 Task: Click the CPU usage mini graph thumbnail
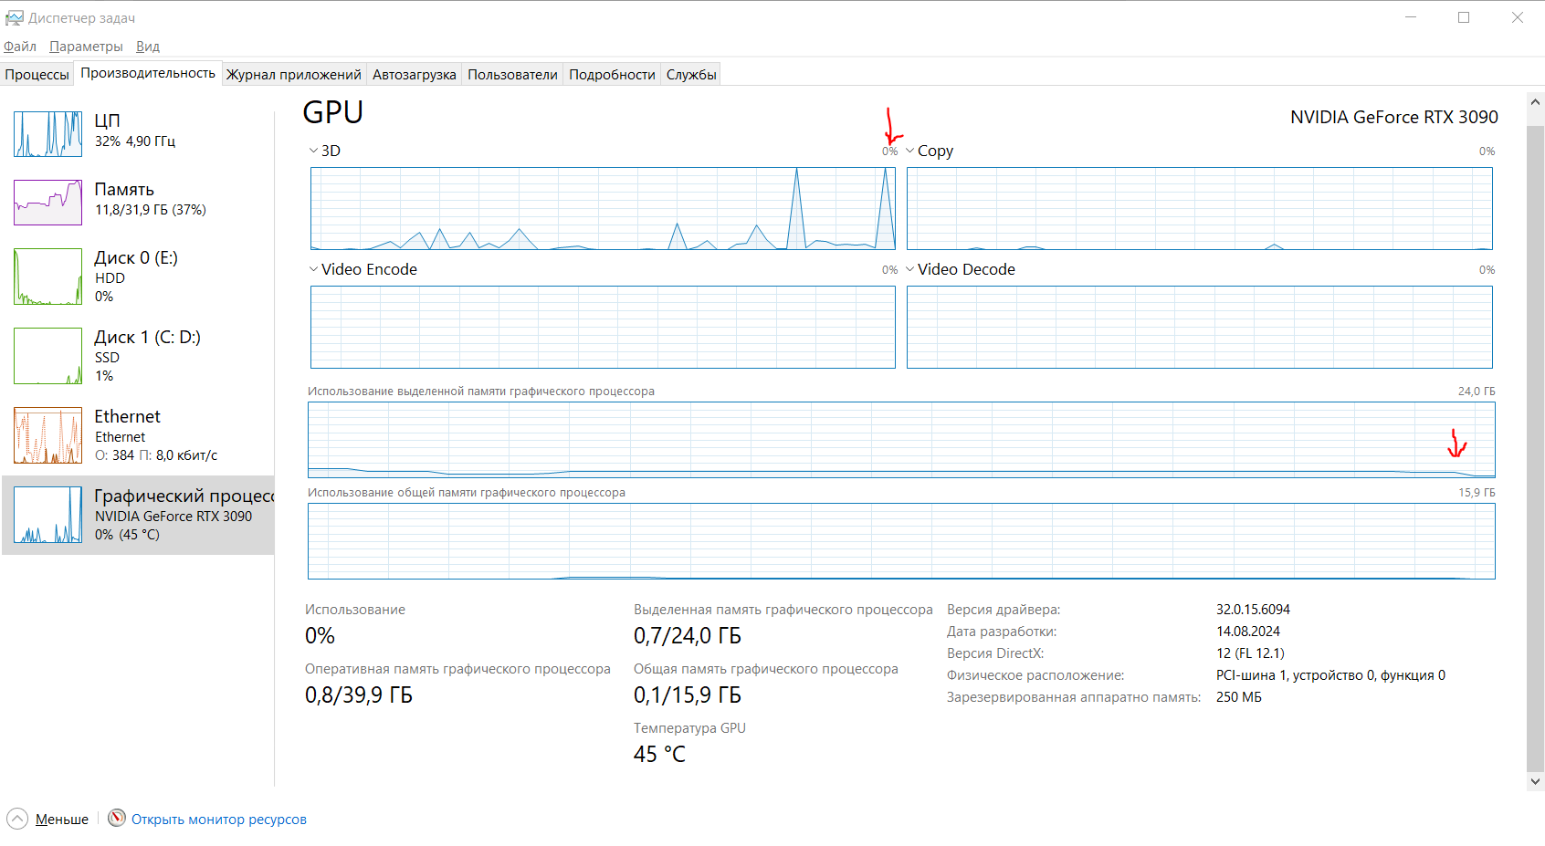tap(47, 134)
